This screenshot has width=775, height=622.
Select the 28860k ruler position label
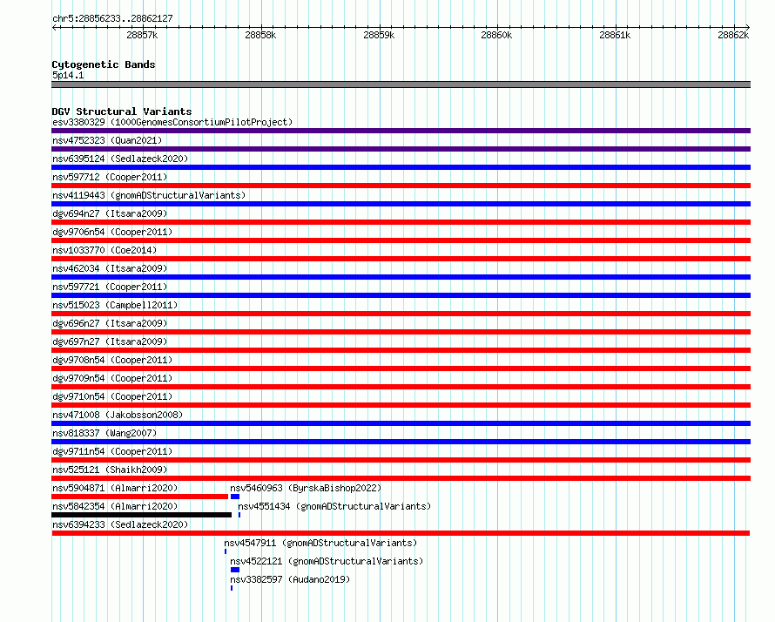(x=496, y=36)
